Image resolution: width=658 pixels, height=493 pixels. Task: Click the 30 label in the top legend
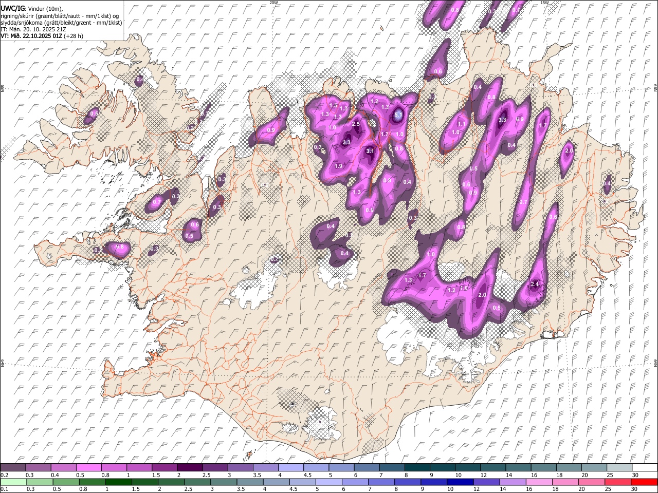coord(635,475)
